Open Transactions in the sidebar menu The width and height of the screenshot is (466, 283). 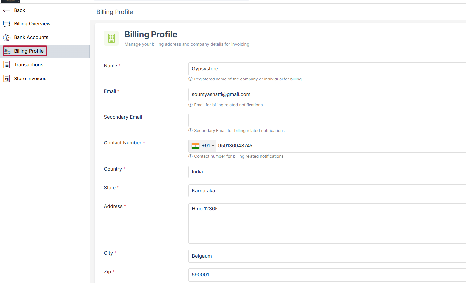[x=28, y=65]
